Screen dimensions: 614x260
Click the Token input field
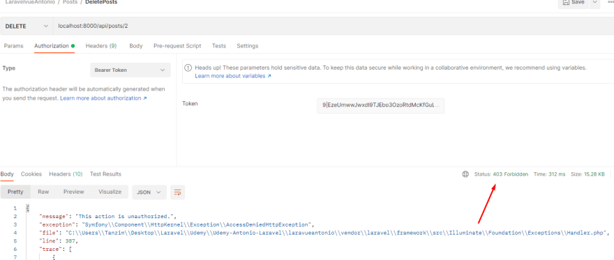381,105
